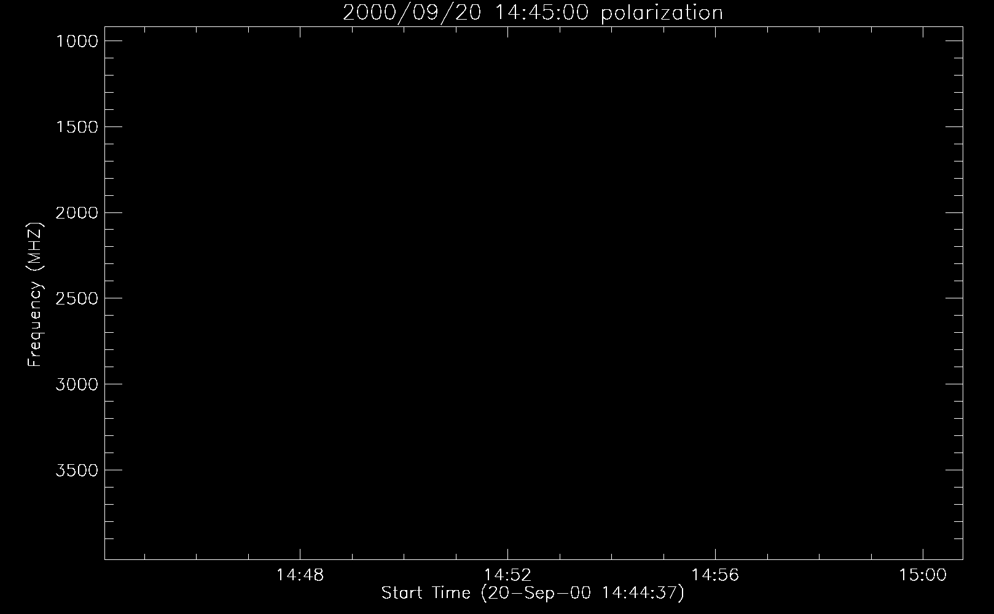Image resolution: width=994 pixels, height=614 pixels.
Task: Click the 14:52 time tick label
Action: pyautogui.click(x=507, y=575)
